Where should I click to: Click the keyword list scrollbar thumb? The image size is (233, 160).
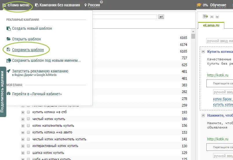click(193, 36)
